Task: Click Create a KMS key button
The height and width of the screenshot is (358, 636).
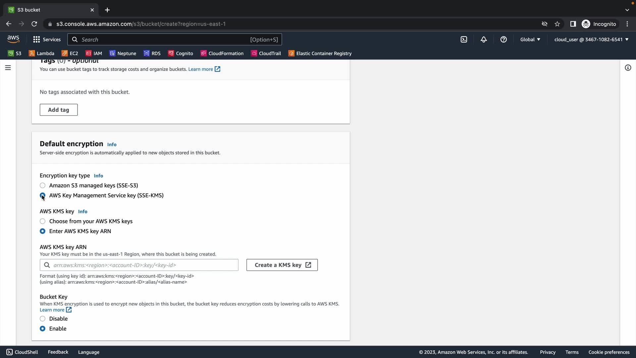Action: pyautogui.click(x=282, y=265)
